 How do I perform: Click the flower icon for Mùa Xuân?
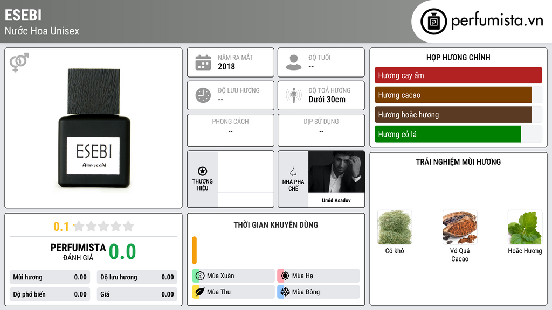(x=199, y=276)
